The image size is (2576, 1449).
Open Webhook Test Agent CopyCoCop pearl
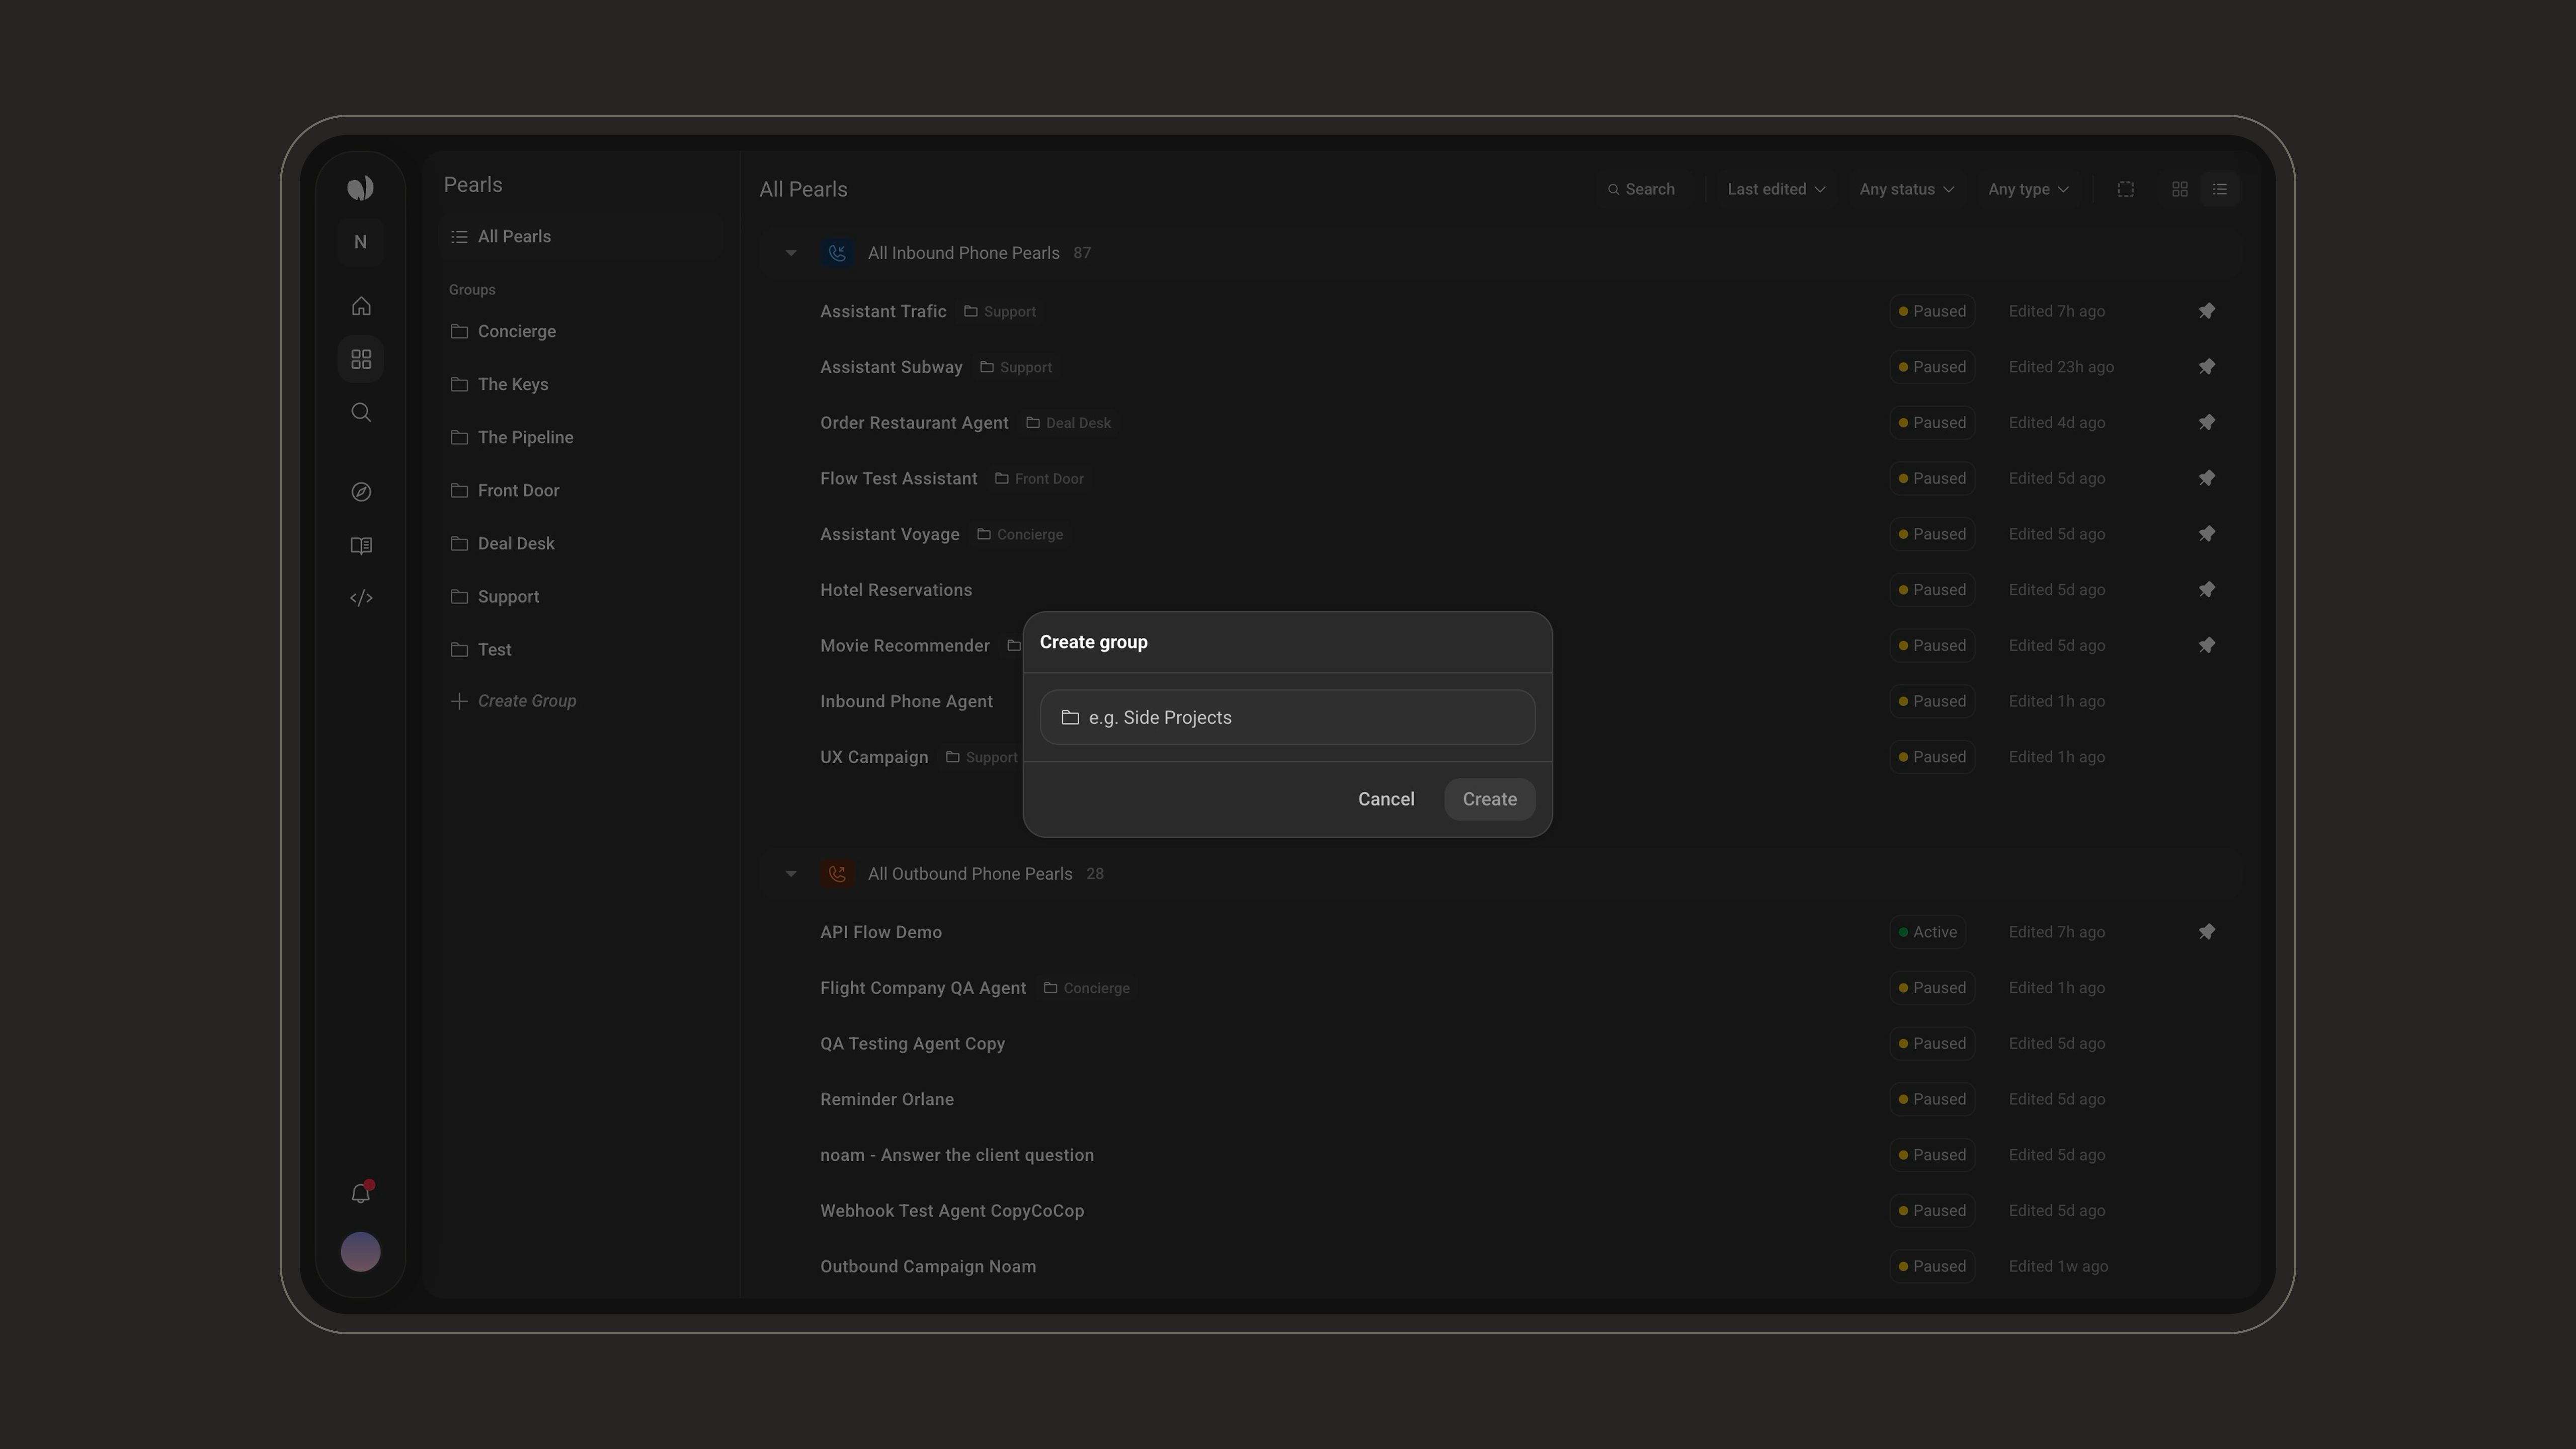coord(952,1211)
